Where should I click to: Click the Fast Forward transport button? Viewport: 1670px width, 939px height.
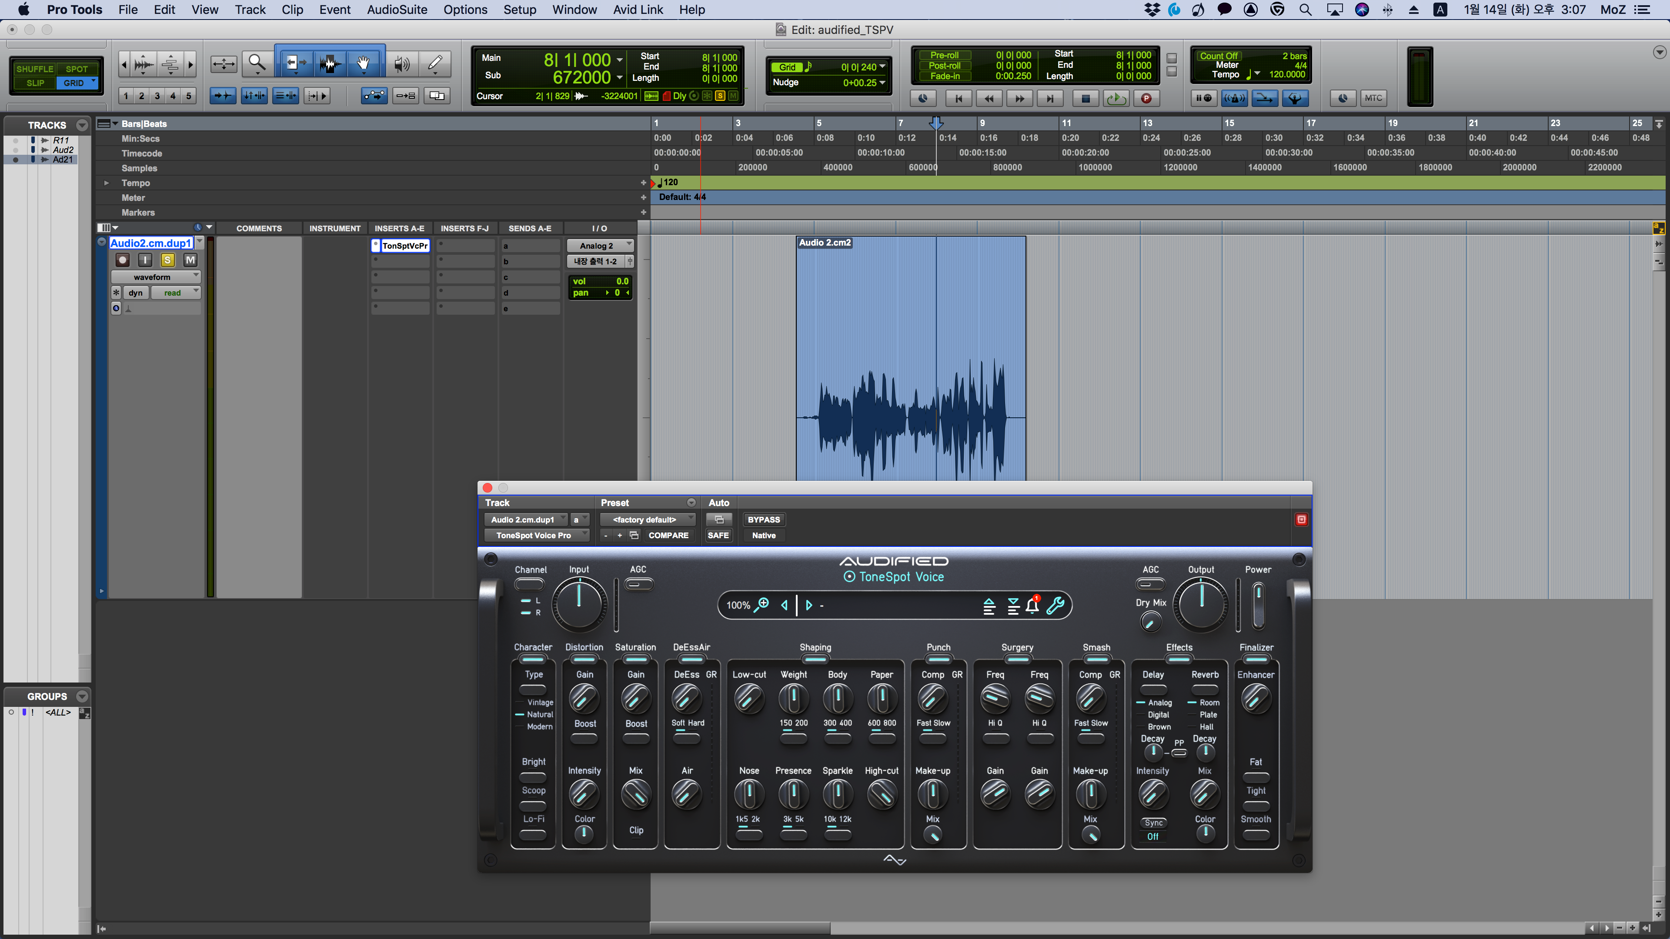1020,99
